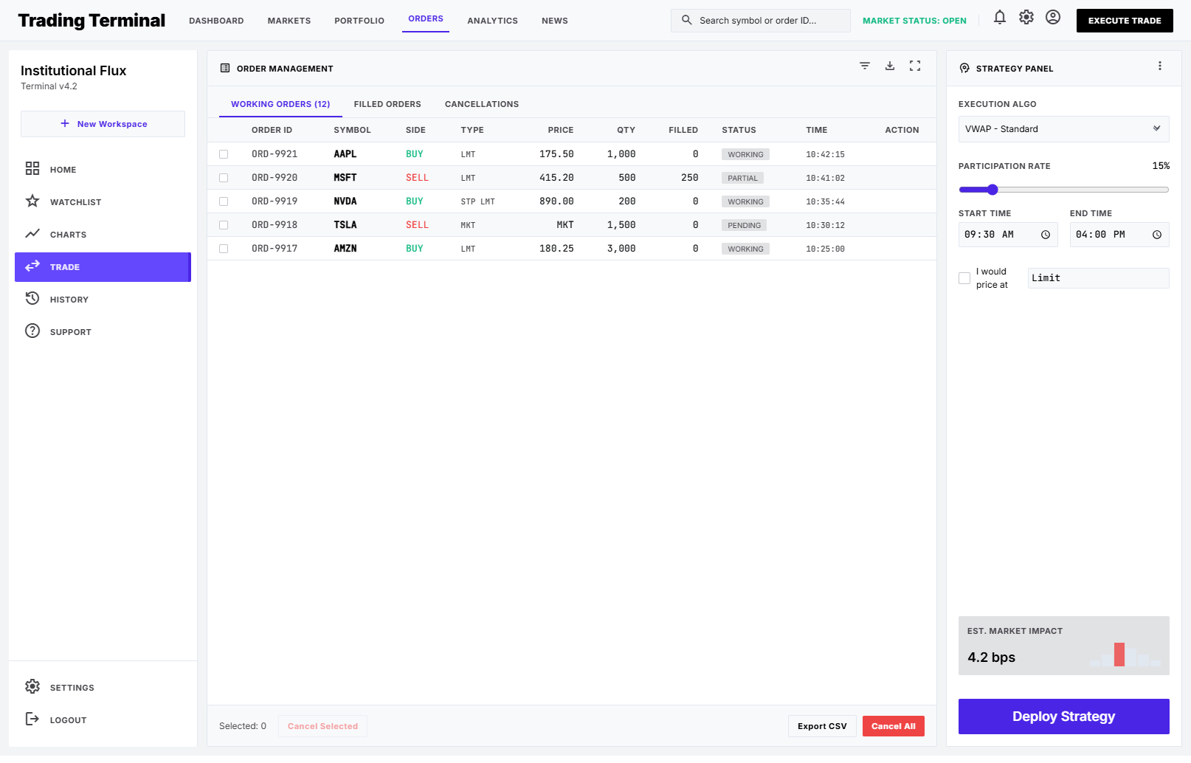The width and height of the screenshot is (1191, 763).
Task: Expand Order Management to fullscreen
Action: tap(915, 66)
